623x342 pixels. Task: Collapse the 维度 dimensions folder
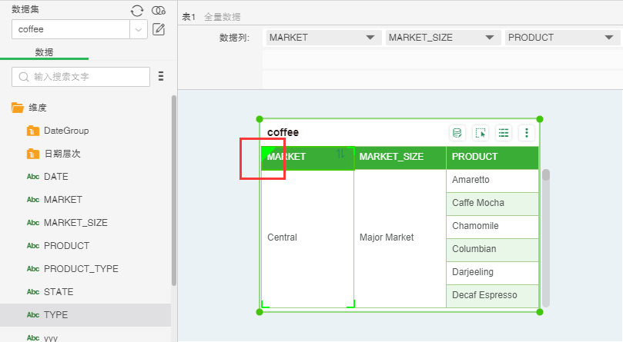click(17, 108)
